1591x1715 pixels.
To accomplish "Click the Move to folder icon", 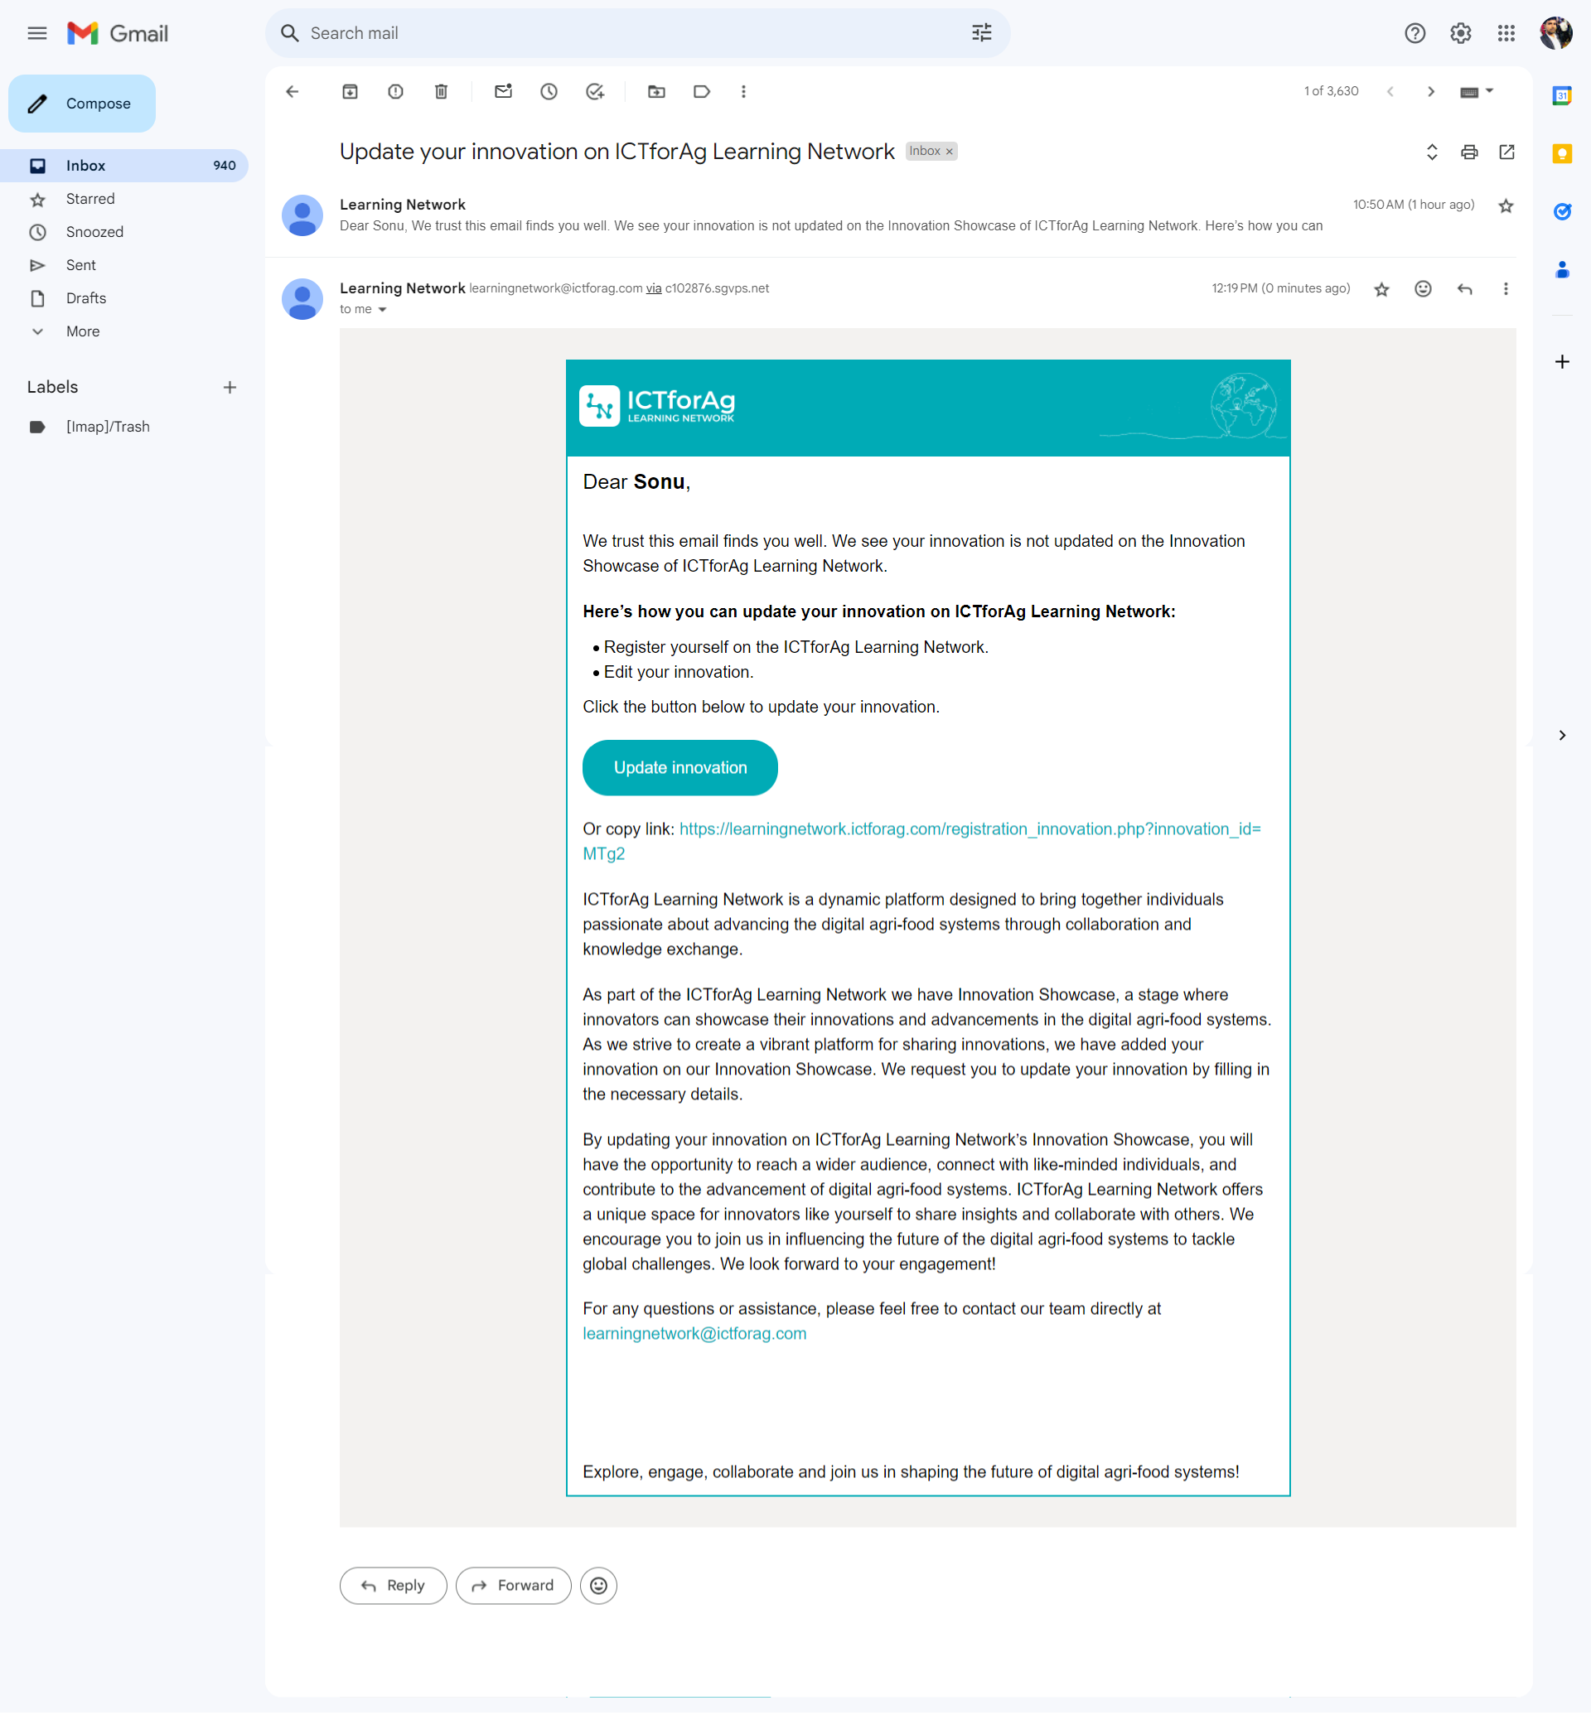I will click(657, 91).
